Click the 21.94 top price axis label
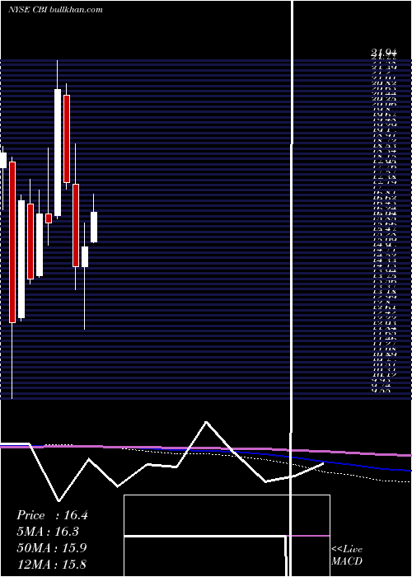The image size is (412, 577). (382, 54)
